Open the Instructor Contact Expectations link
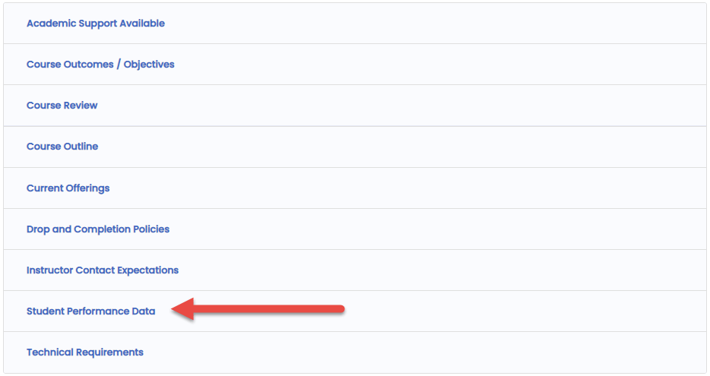Screen dimensions: 710x376 click(102, 270)
